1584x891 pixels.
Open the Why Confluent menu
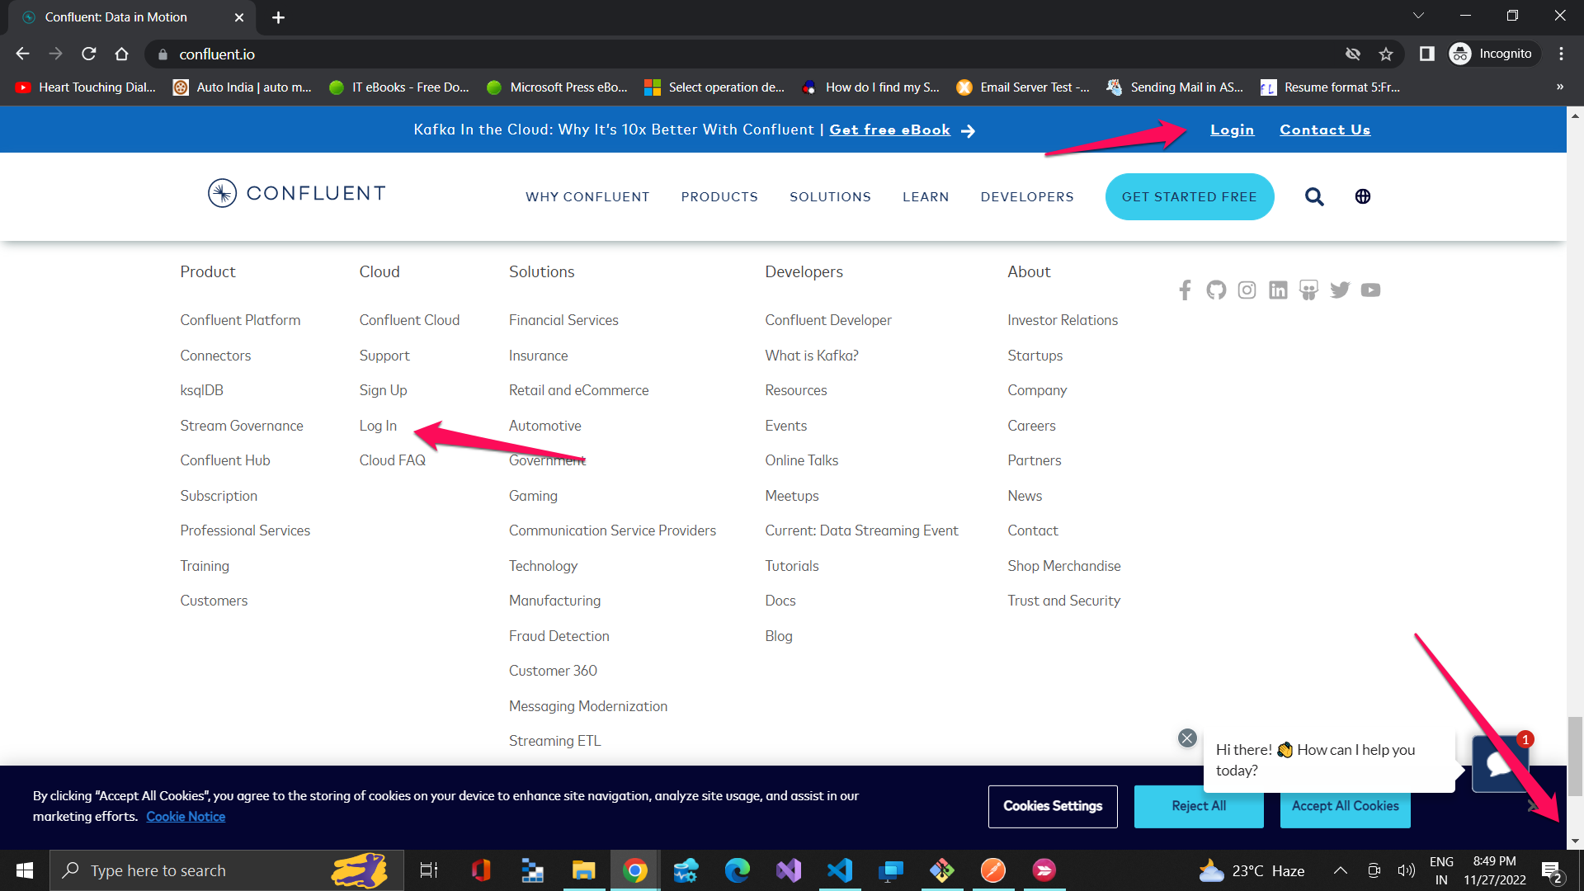tap(587, 197)
